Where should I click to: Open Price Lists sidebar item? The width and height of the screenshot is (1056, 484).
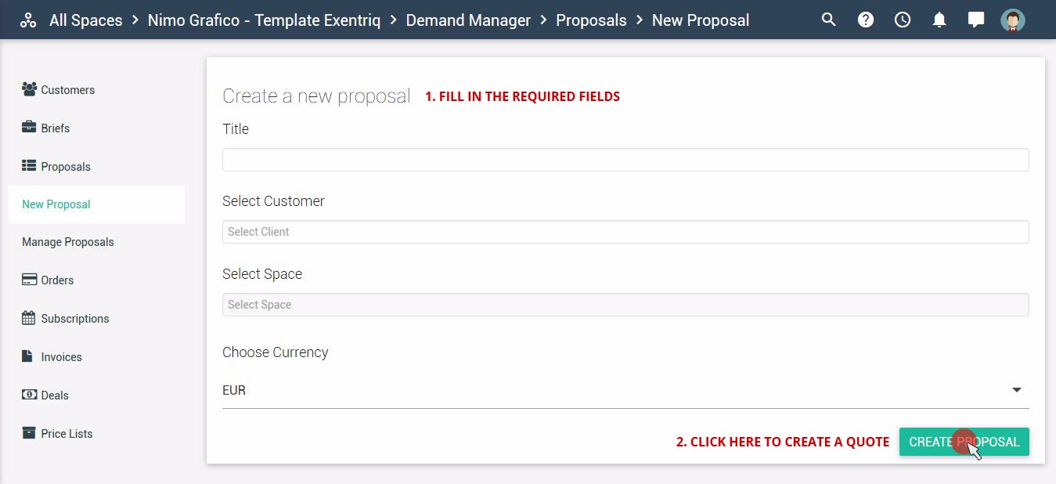click(x=57, y=433)
